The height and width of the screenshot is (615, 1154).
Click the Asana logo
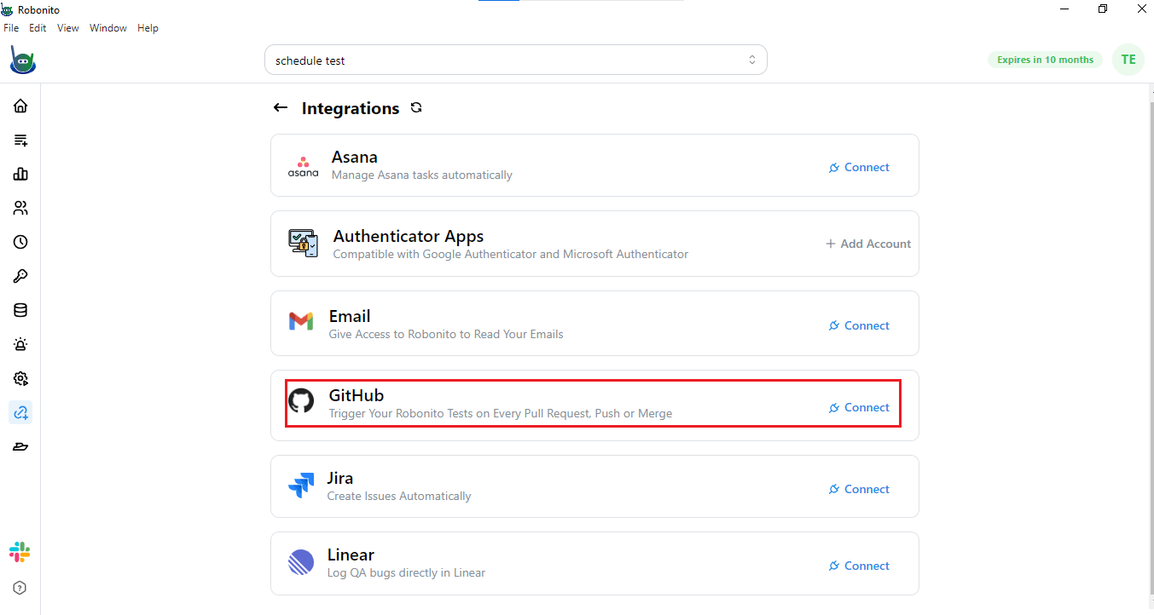click(303, 166)
